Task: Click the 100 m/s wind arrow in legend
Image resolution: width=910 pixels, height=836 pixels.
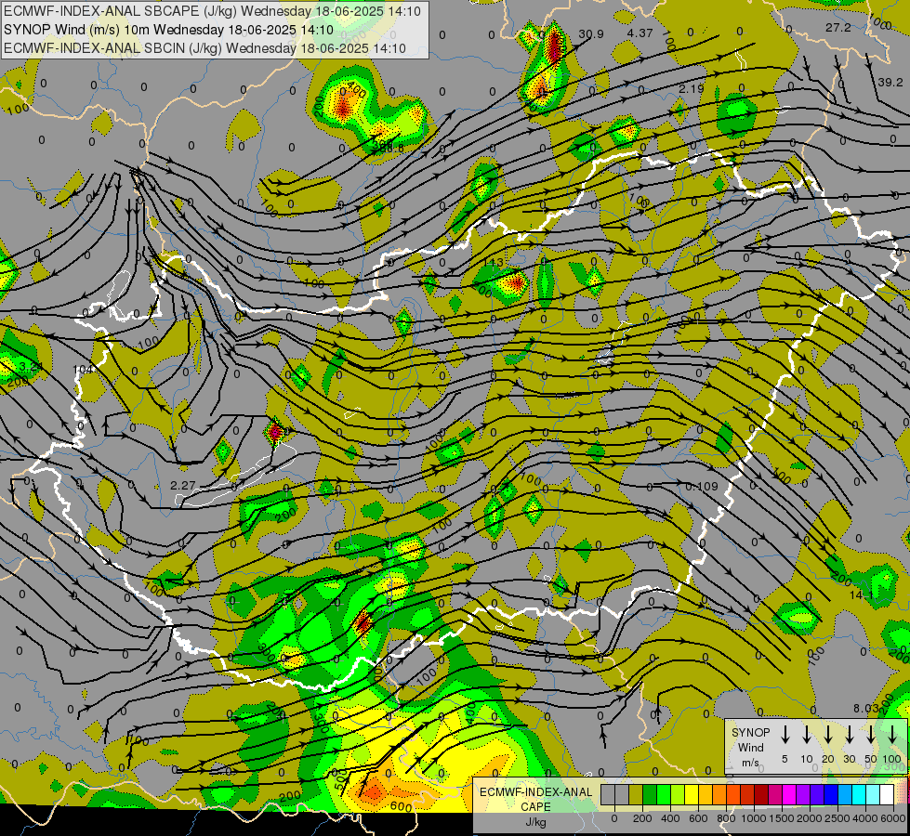Action: [x=892, y=734]
